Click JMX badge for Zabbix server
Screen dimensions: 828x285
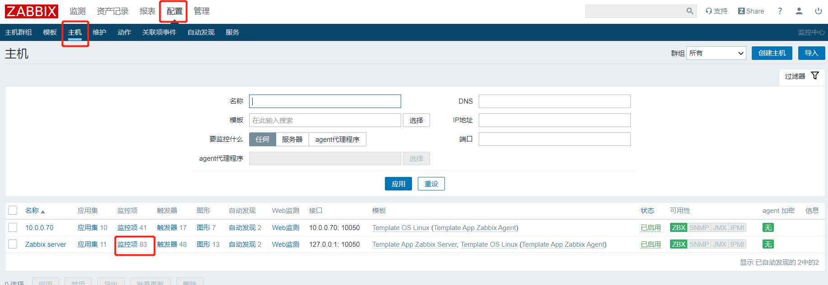tap(720, 244)
